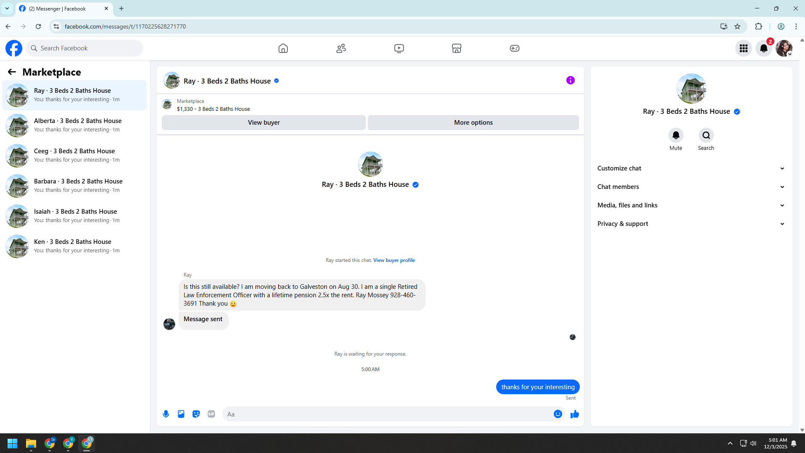Open Ray's chat header name
This screenshot has width=805, height=453.
[227, 81]
